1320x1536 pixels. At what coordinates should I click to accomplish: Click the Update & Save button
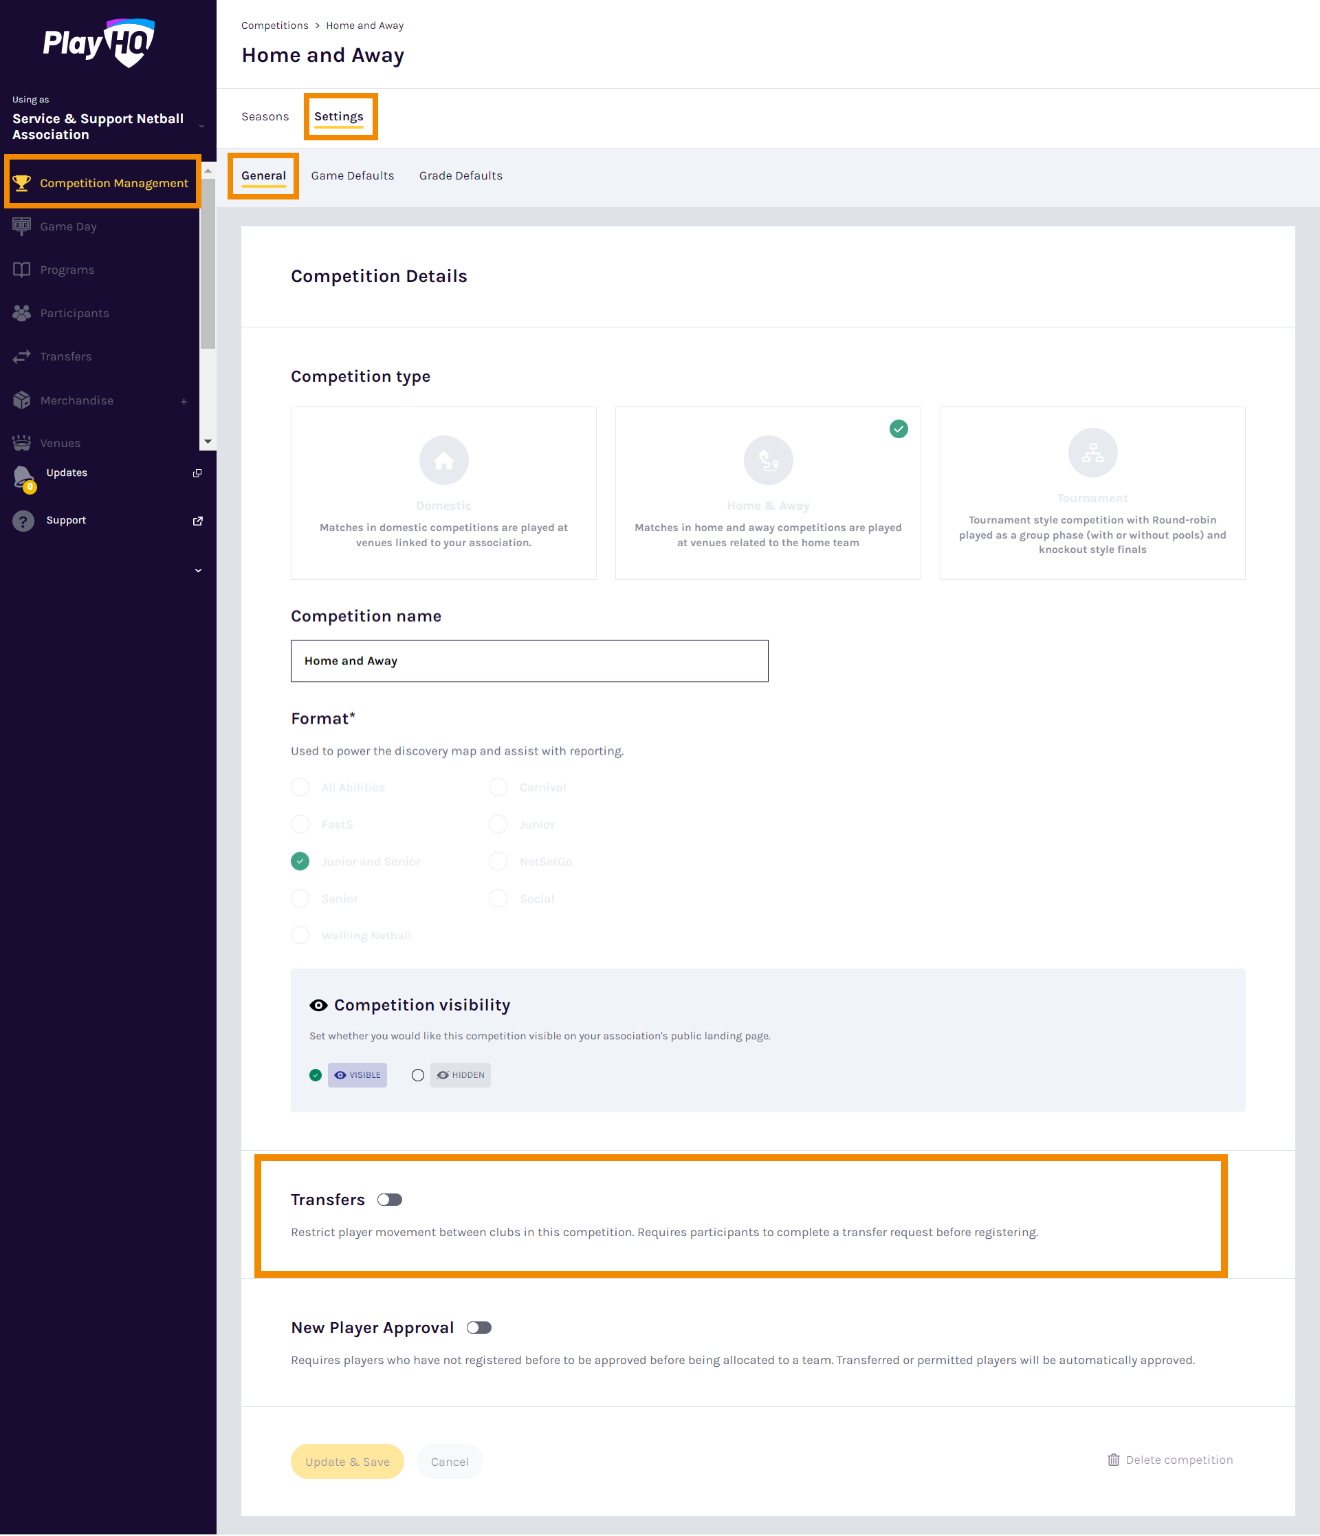(x=346, y=1461)
